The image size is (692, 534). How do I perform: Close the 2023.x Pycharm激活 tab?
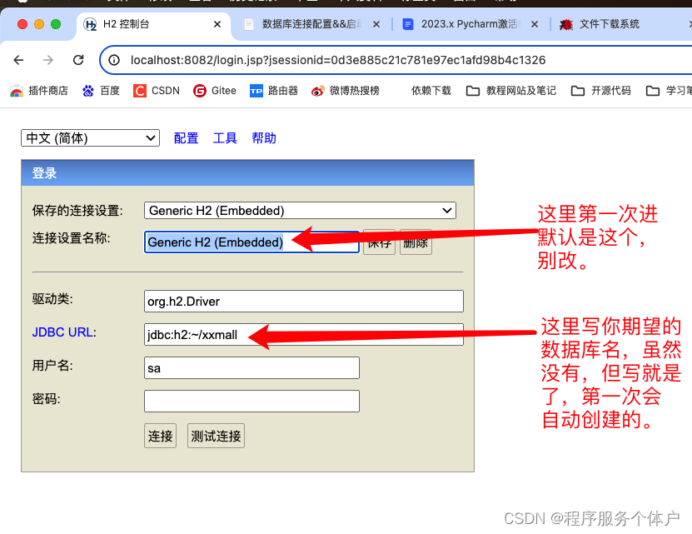coord(535,24)
